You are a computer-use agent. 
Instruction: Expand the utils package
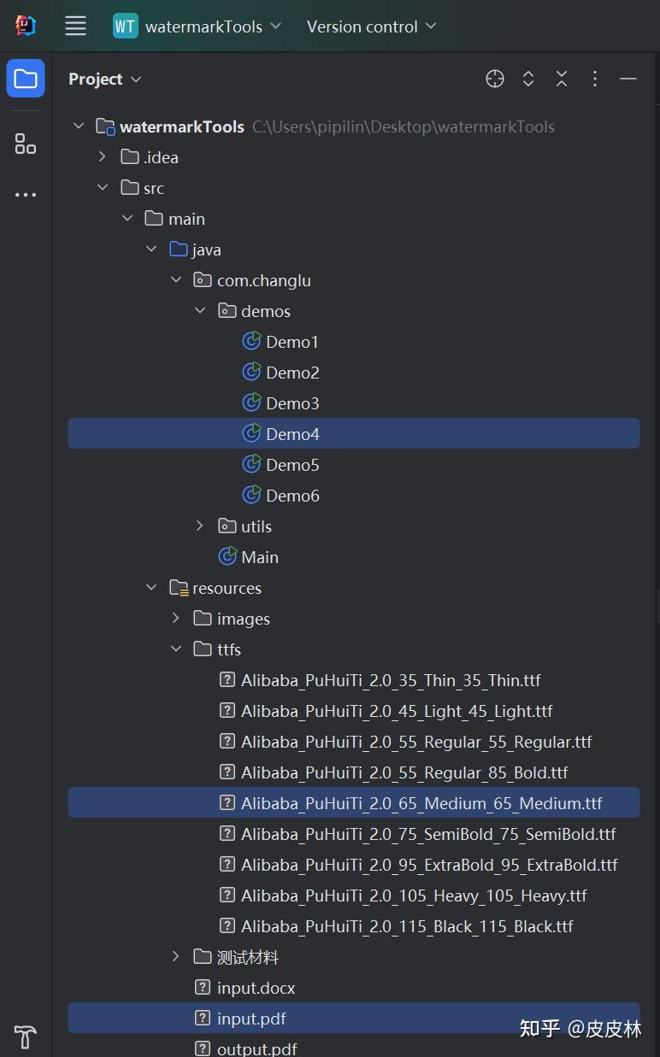click(x=199, y=526)
